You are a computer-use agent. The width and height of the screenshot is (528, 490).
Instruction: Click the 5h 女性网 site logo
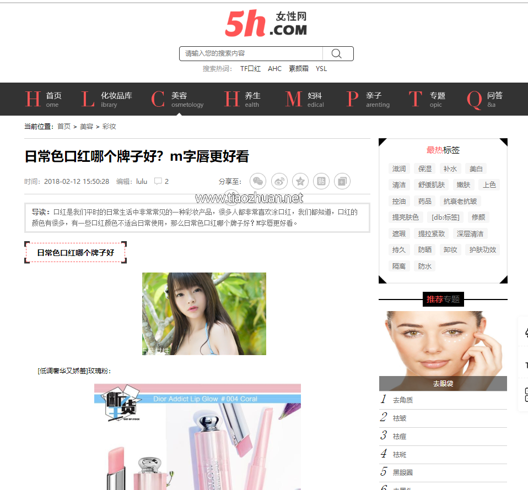266,23
